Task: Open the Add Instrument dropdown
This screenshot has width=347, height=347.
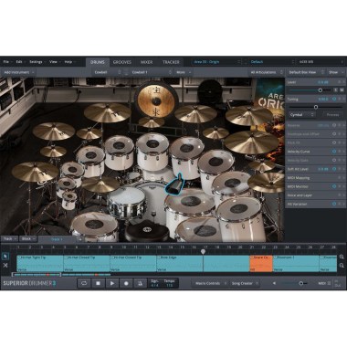Action: tap(19, 72)
